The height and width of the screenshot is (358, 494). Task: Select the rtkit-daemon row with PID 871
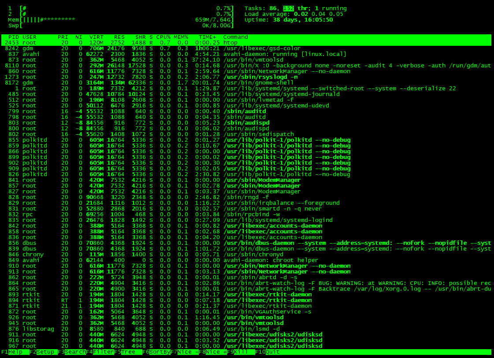click(246, 306)
